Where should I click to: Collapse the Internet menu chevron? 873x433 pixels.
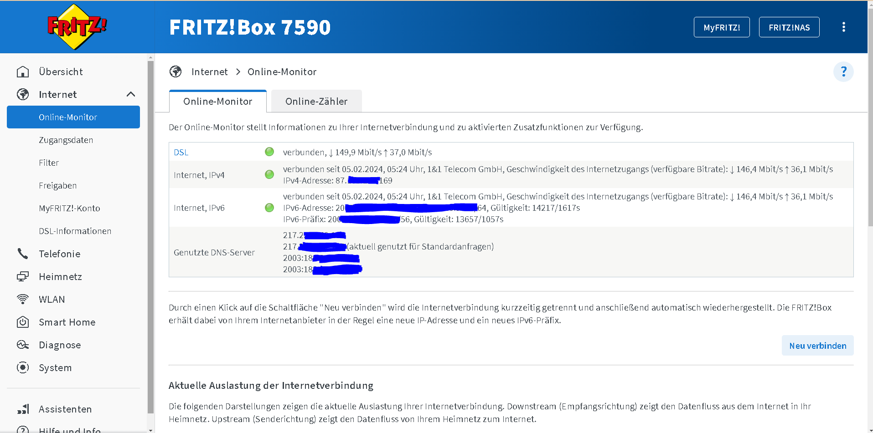[x=131, y=94]
